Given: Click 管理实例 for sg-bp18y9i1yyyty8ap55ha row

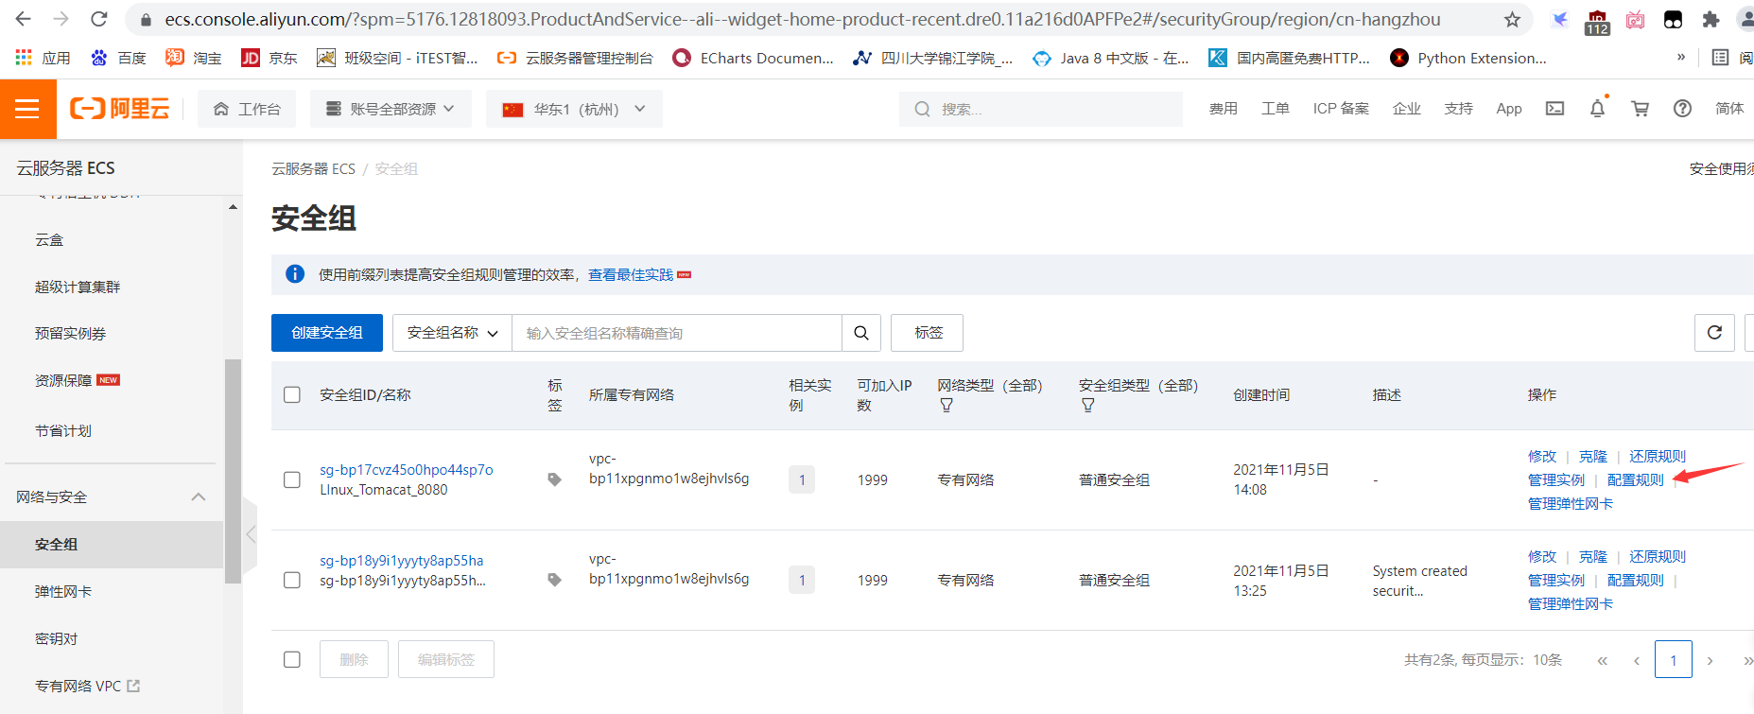Looking at the screenshot, I should [x=1555, y=580].
